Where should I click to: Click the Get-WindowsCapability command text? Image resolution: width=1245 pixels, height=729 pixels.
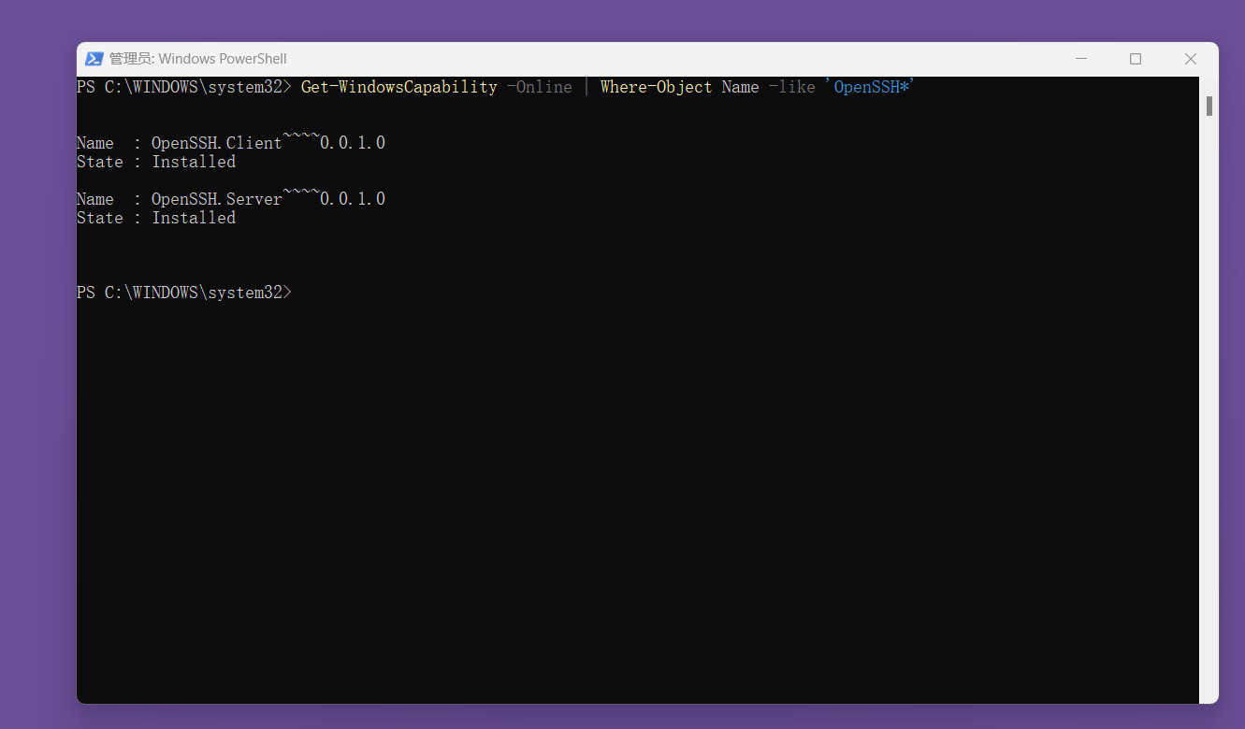[x=398, y=87]
